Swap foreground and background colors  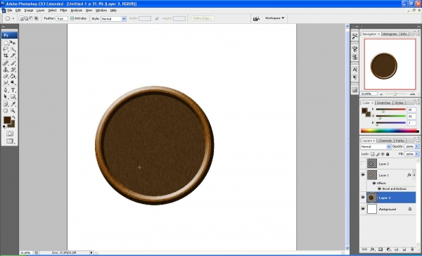point(14,117)
